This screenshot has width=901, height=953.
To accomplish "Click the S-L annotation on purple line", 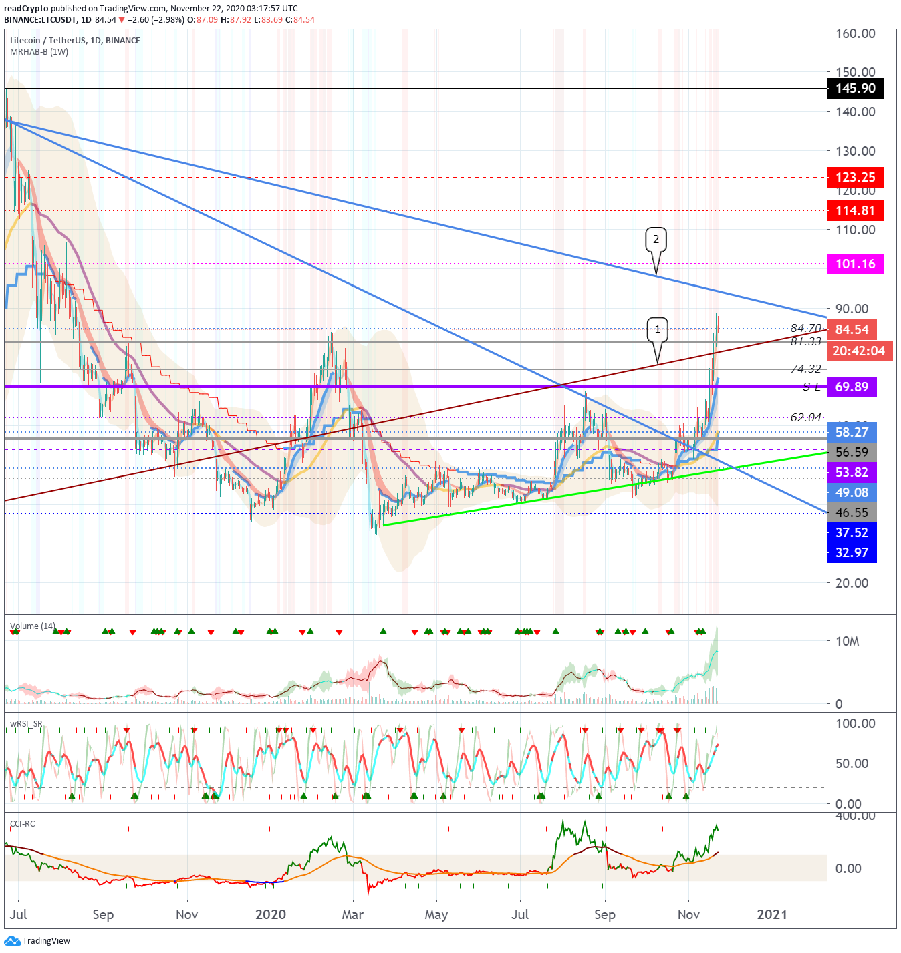I will [x=811, y=387].
